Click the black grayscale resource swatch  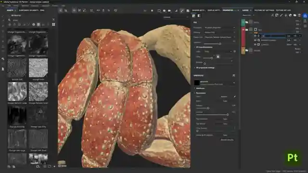197,83
